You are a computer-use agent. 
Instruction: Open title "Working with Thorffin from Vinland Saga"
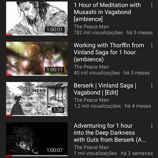tap(109, 52)
